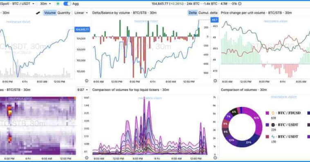Click the magenta swatch for BTC / FDUSD
The image size is (310, 162).
[x=267, y=113]
